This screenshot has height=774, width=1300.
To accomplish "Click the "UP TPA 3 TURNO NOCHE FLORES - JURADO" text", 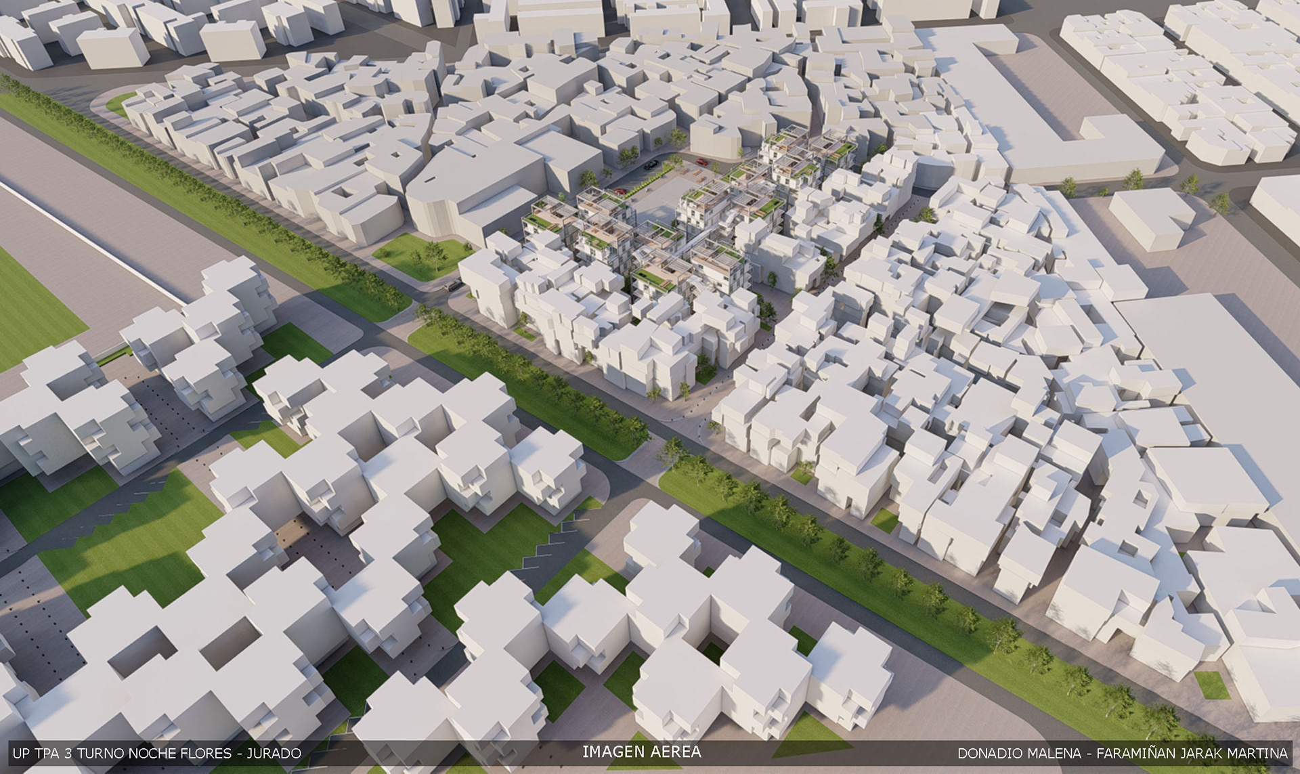I will point(156,753).
